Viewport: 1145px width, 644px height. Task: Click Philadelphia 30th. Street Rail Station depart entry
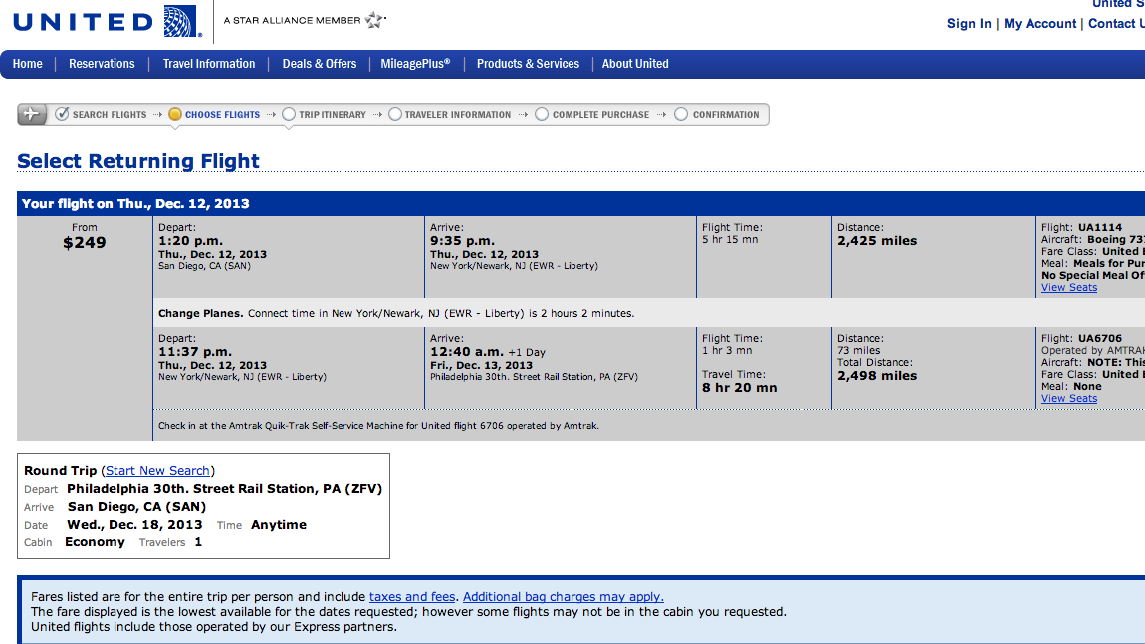click(224, 489)
